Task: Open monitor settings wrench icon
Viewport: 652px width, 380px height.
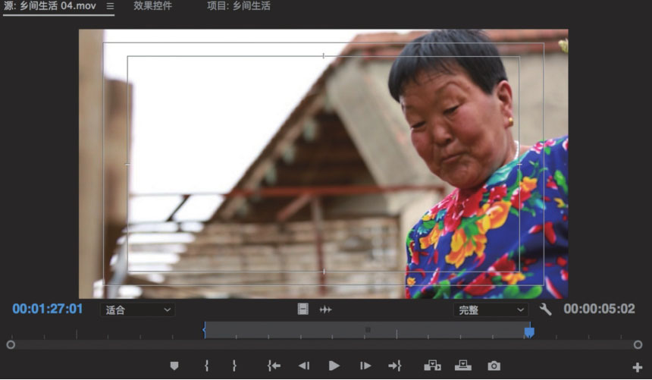Action: [x=545, y=309]
